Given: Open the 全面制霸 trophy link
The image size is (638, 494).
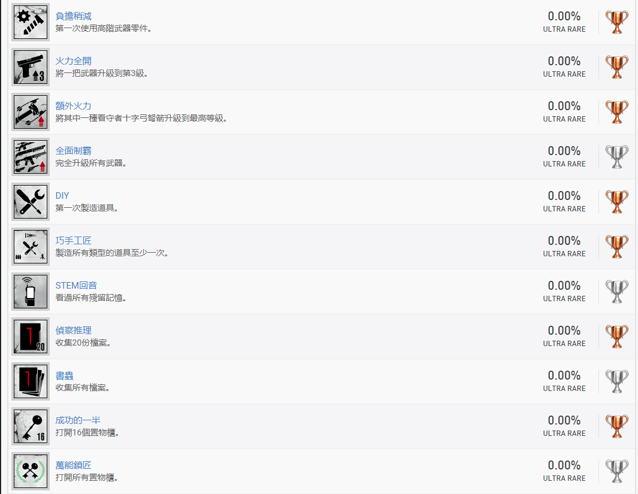Looking at the screenshot, I should point(74,151).
